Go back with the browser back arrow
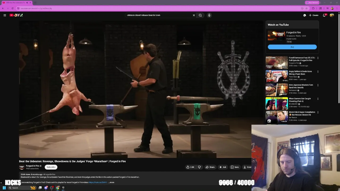 [x=3, y=8]
